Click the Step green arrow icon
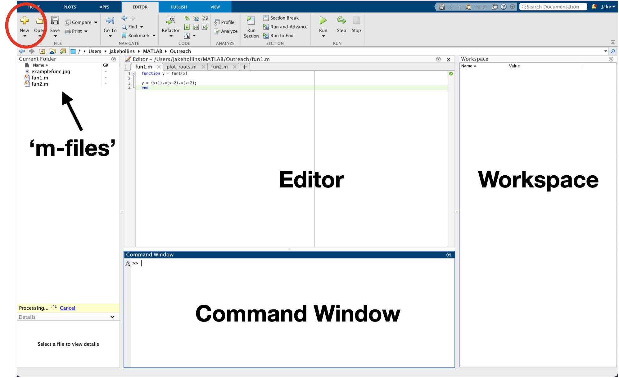This screenshot has height=378, width=619. [341, 20]
